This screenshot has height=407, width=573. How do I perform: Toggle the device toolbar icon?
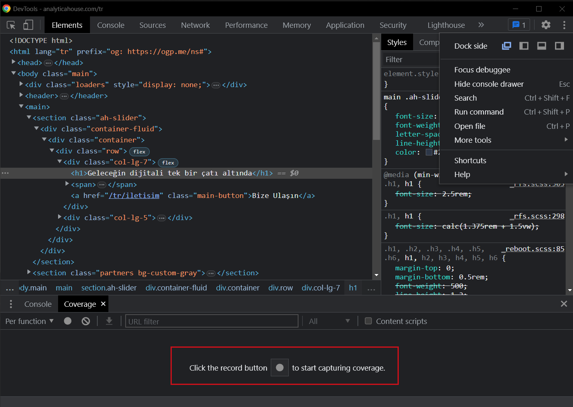click(x=28, y=25)
